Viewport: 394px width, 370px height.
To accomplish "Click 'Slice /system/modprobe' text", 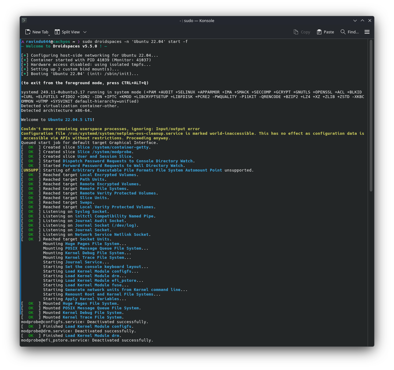I will point(104,152).
